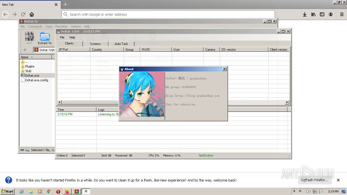347x195 pixels.
Task: Click the anime avatar image in About
Action: [142, 94]
